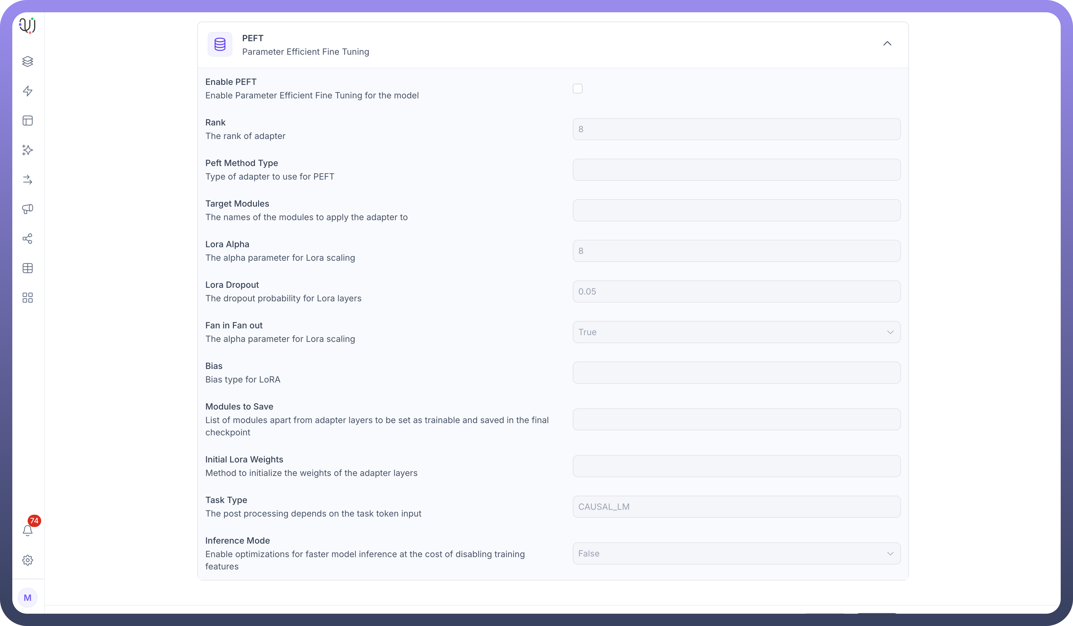Click the megaphone sidebar icon
The height and width of the screenshot is (626, 1073).
28,209
